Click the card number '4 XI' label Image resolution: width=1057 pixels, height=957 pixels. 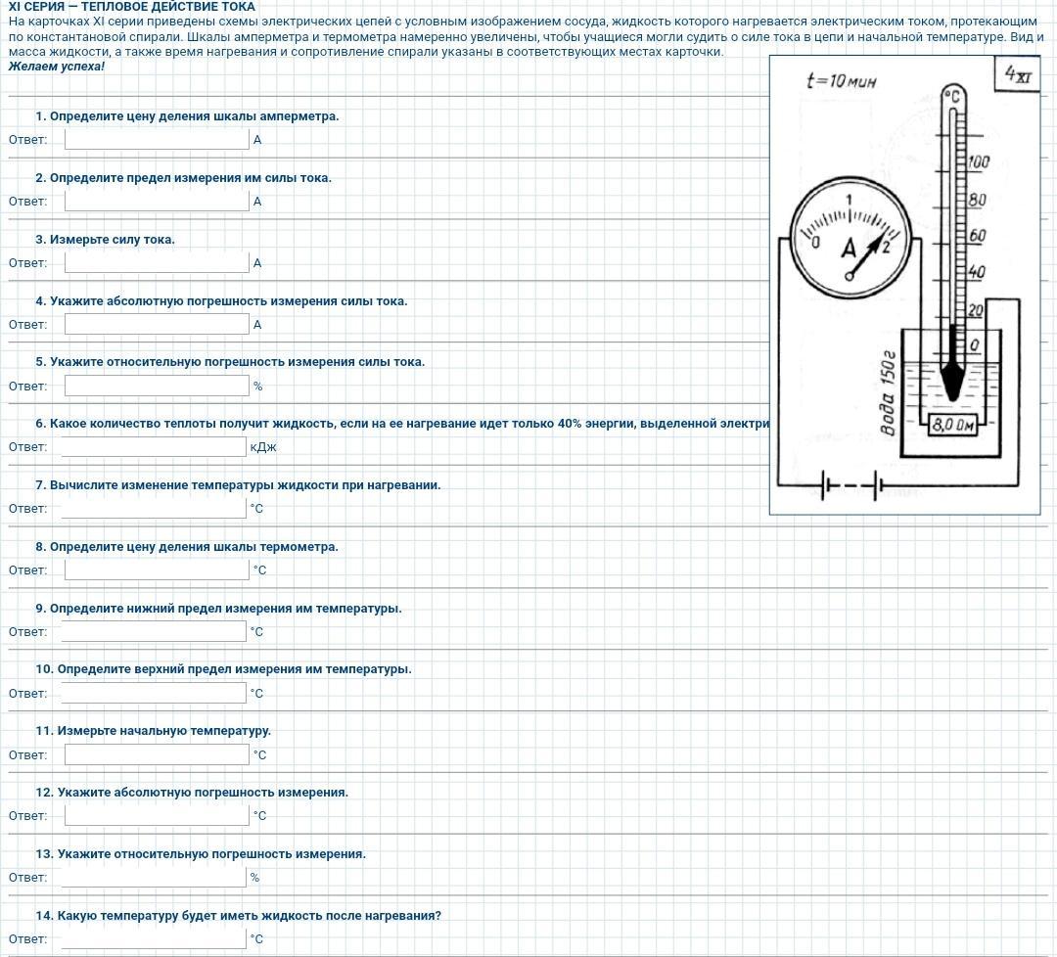point(1017,75)
